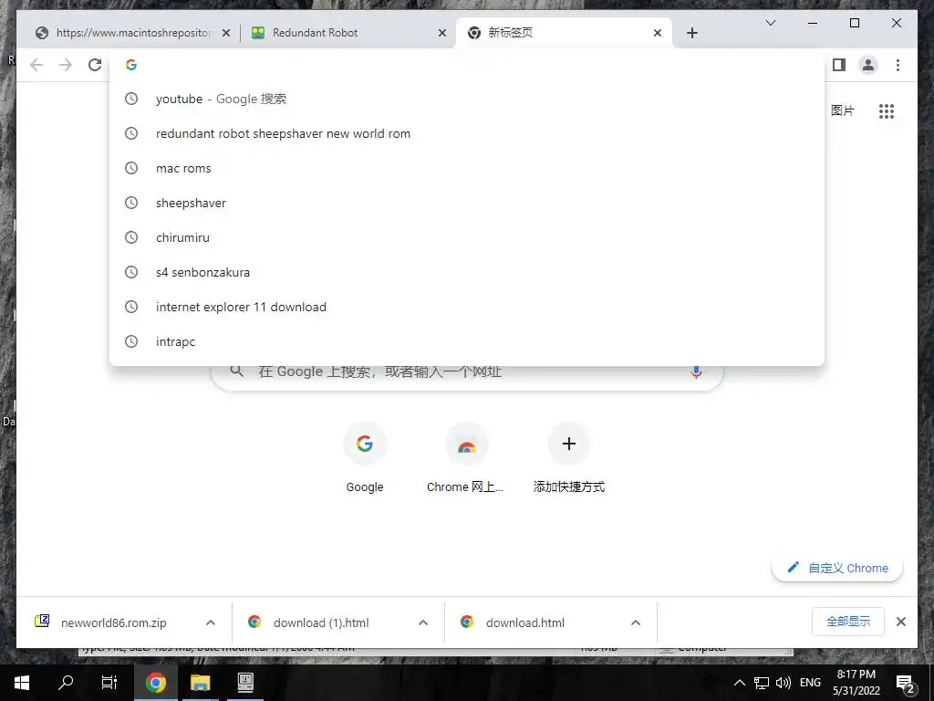Click the ENG language indicator
The image size is (934, 701).
point(810,683)
